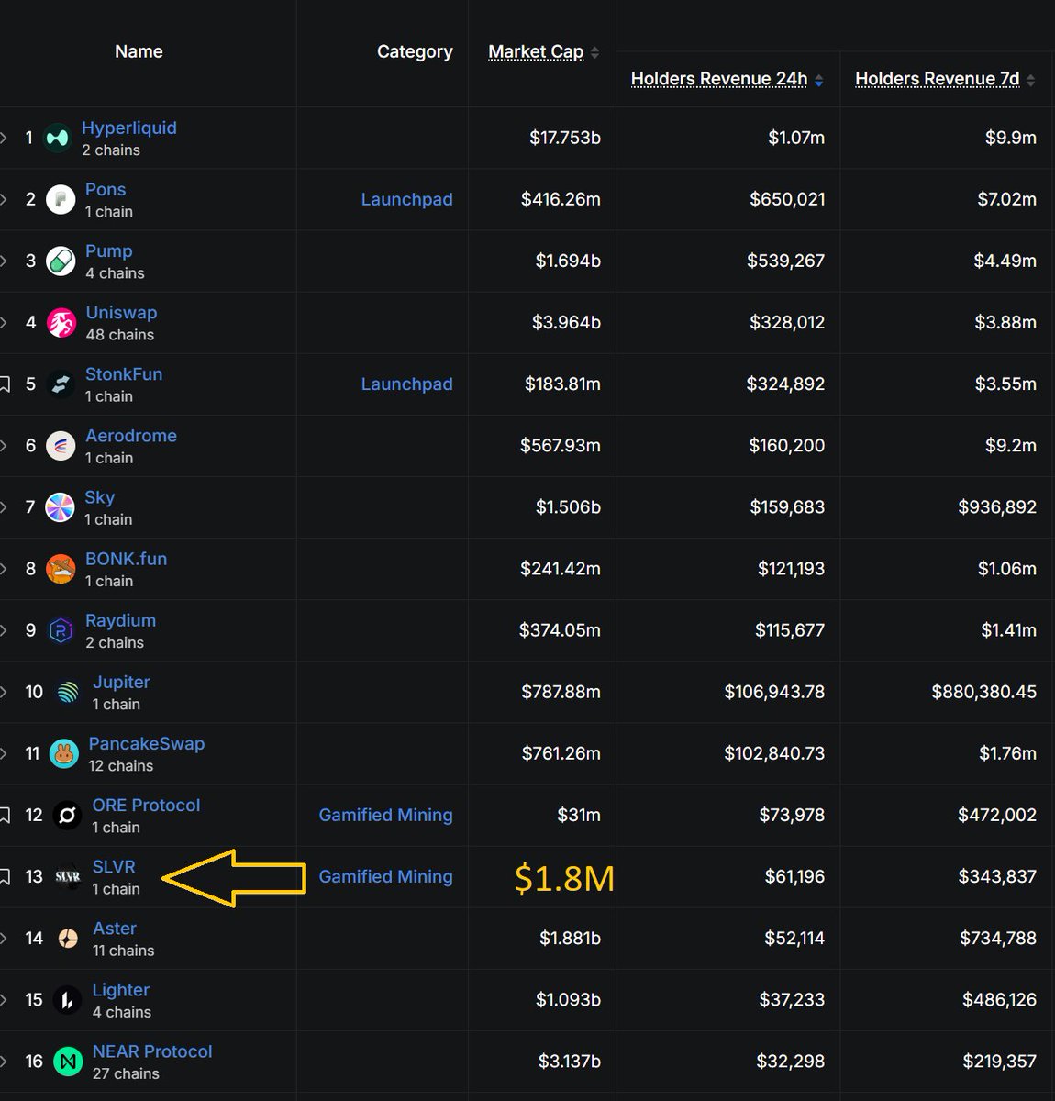The image size is (1055, 1101).
Task: Click the Category column header
Action: point(415,51)
